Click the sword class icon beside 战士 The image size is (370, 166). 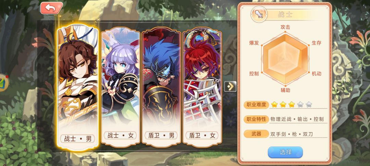(259, 14)
